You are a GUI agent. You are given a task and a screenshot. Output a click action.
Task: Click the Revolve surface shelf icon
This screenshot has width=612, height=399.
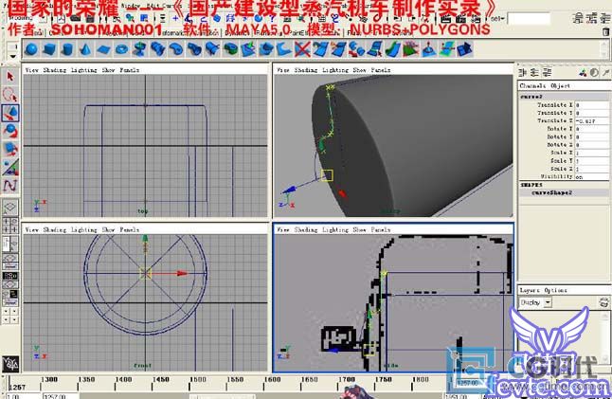click(139, 49)
